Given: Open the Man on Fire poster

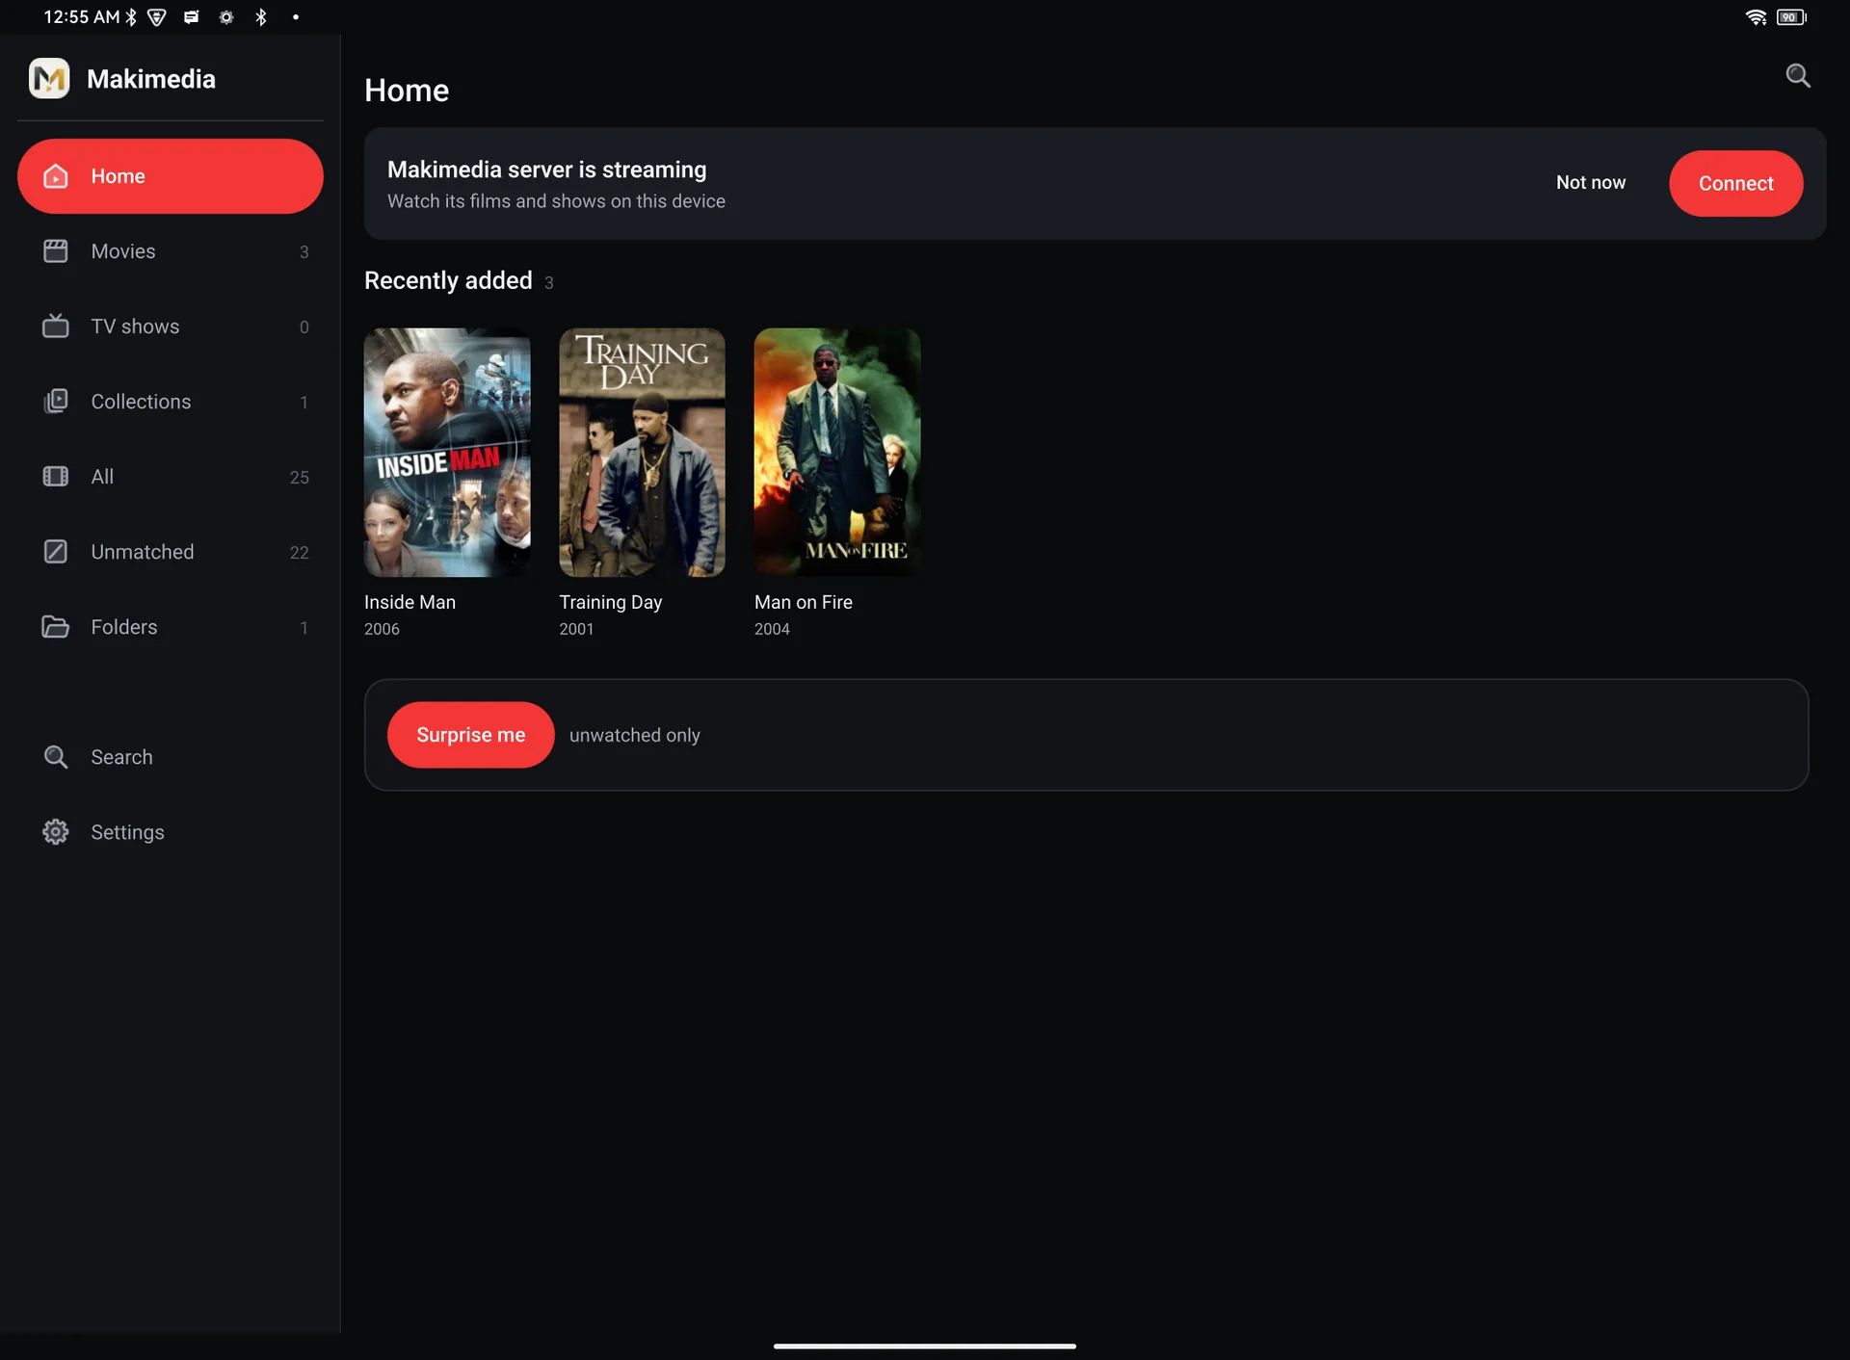Looking at the screenshot, I should pos(837,453).
